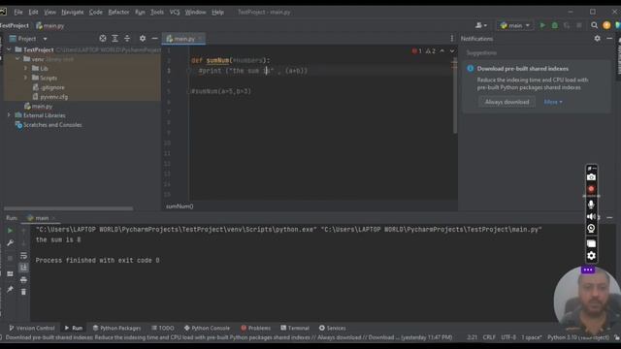The width and height of the screenshot is (621, 349).
Task: Toggle scroll to end in Run console
Action: pos(23,268)
